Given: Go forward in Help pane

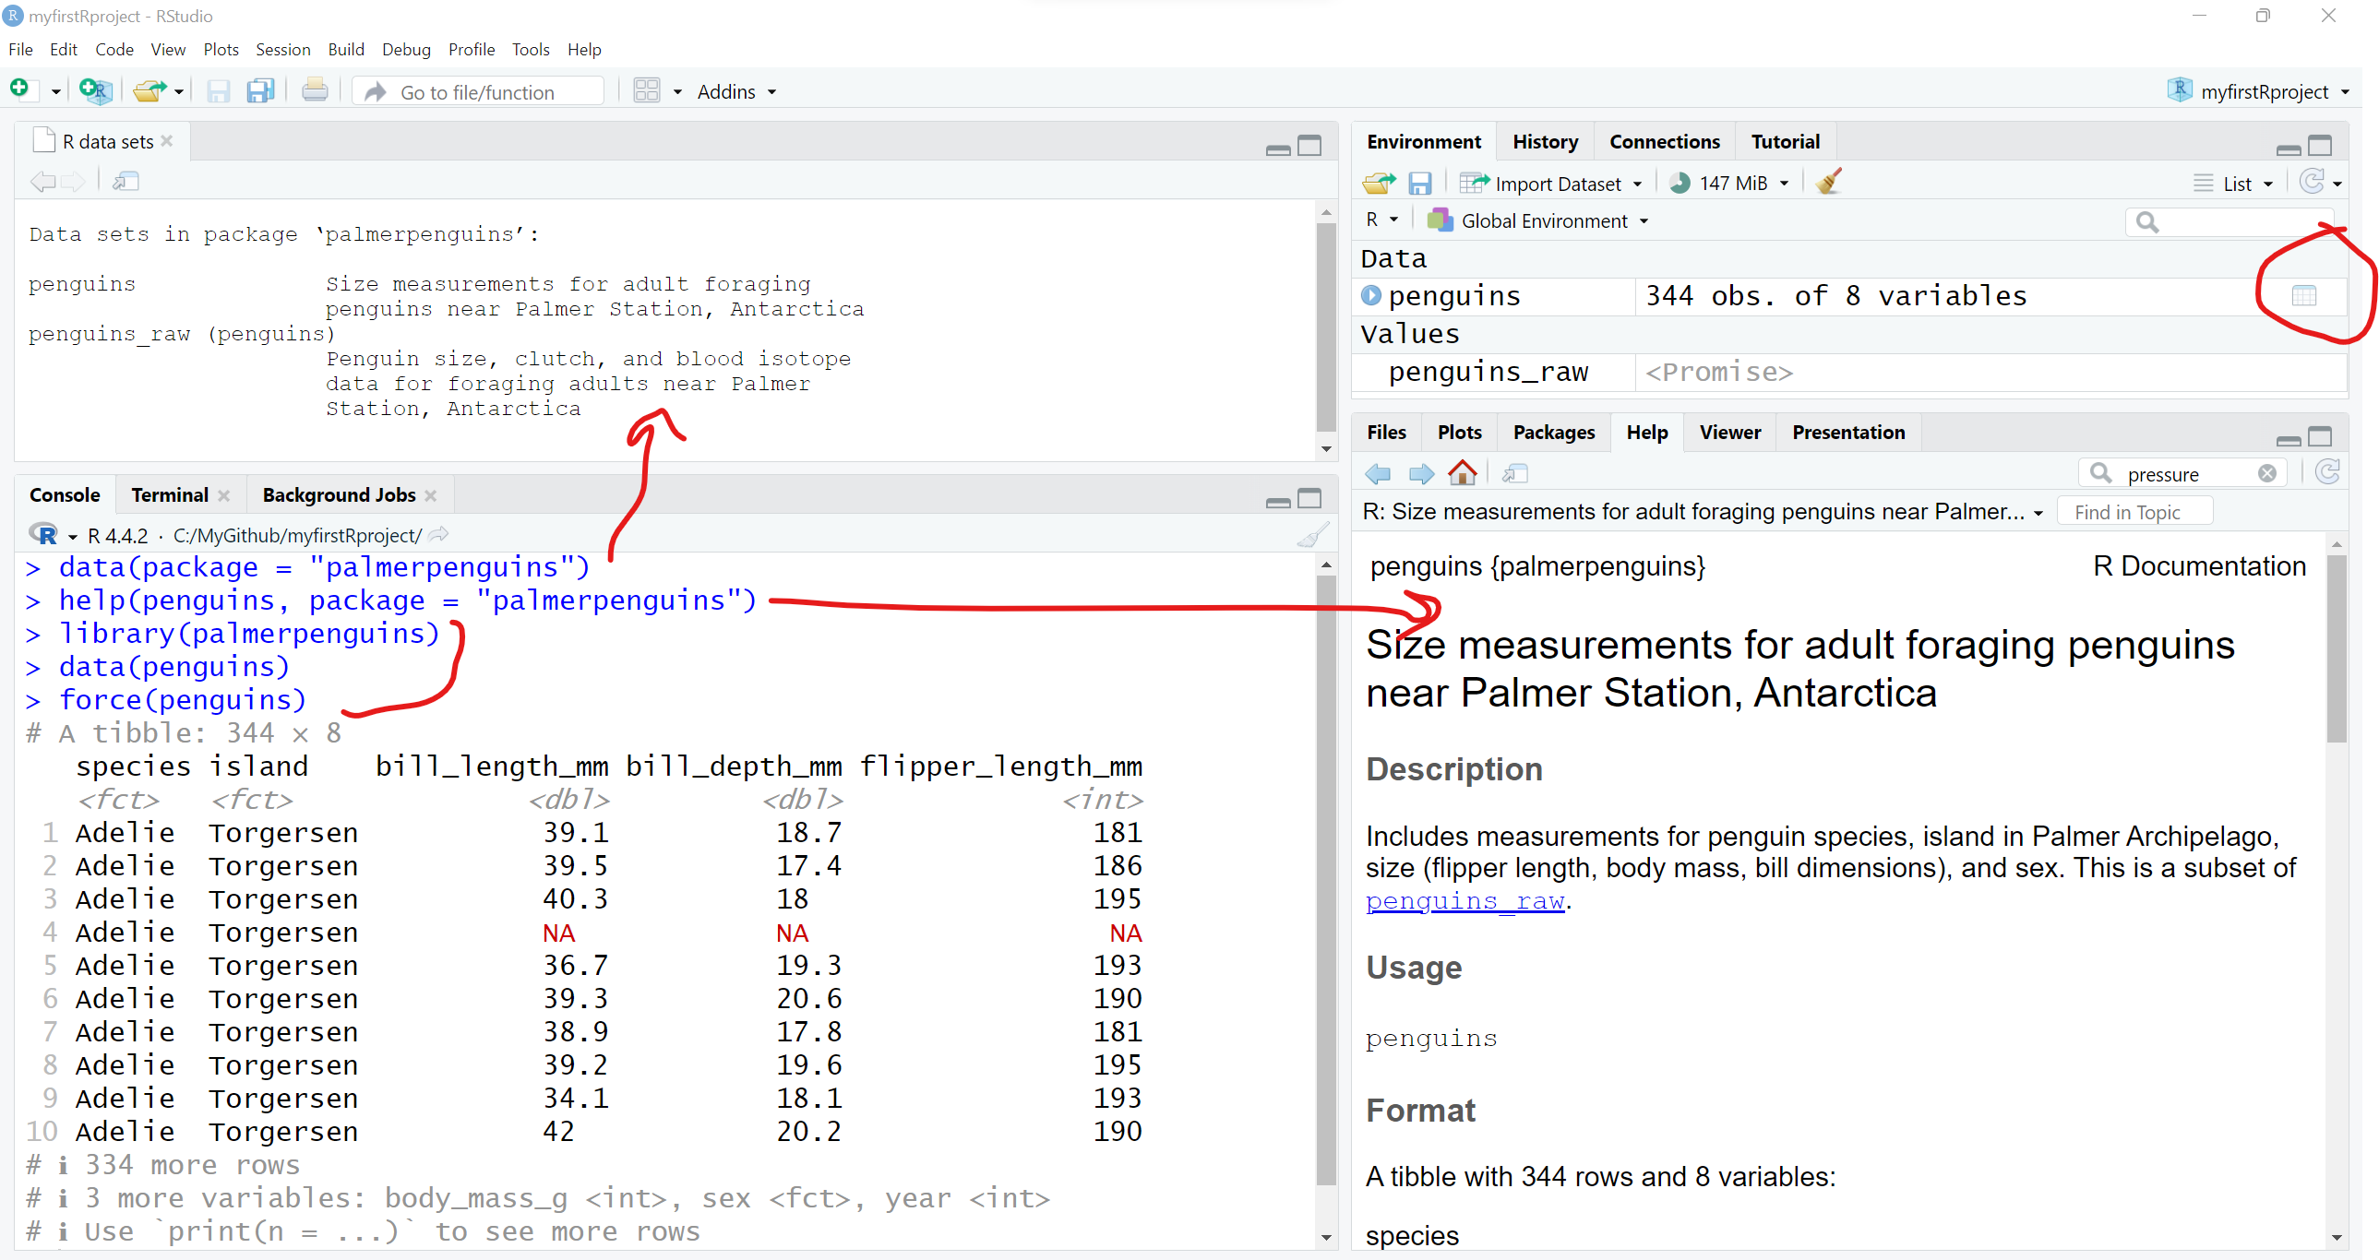Looking at the screenshot, I should 1421,473.
